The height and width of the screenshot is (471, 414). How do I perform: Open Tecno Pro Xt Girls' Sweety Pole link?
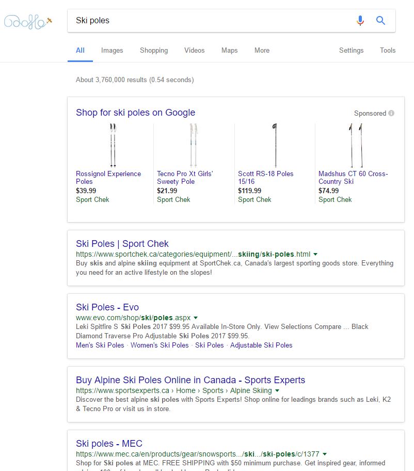click(x=185, y=178)
